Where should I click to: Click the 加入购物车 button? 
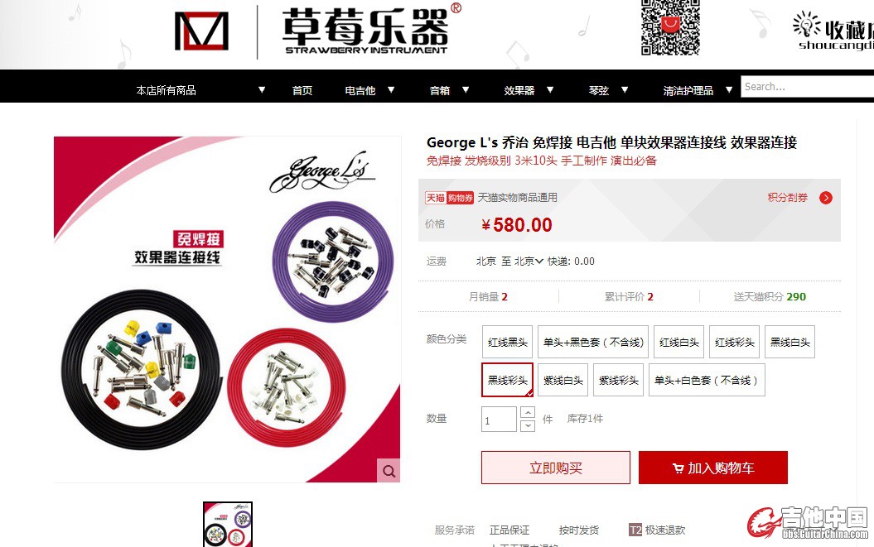click(x=713, y=468)
